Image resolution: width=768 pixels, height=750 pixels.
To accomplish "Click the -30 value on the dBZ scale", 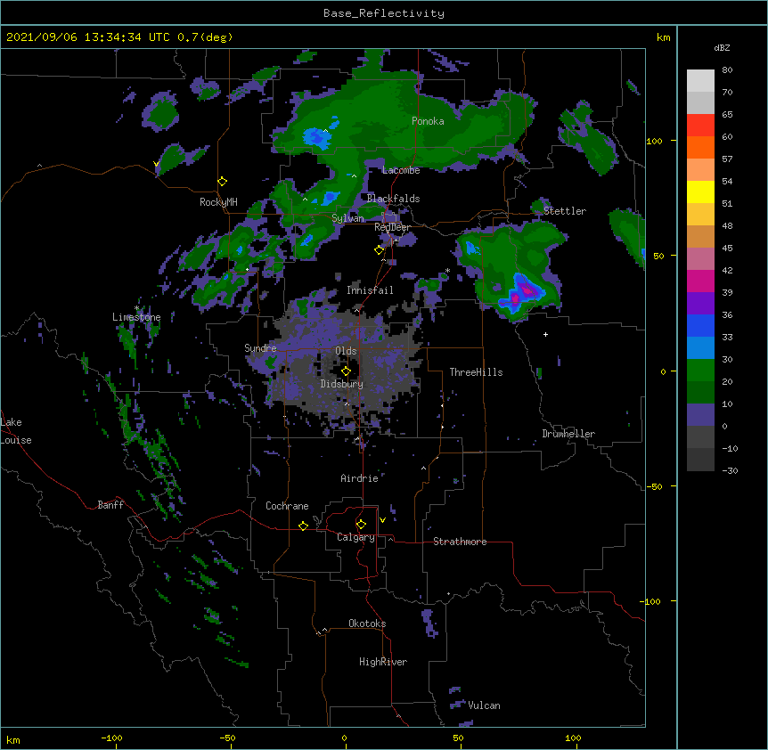I will pyautogui.click(x=730, y=470).
